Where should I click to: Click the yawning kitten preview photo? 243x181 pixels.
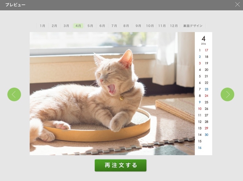(x=112, y=94)
